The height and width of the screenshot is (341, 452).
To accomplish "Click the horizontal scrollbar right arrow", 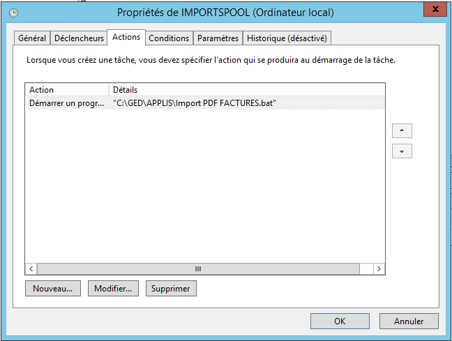I will click(379, 268).
